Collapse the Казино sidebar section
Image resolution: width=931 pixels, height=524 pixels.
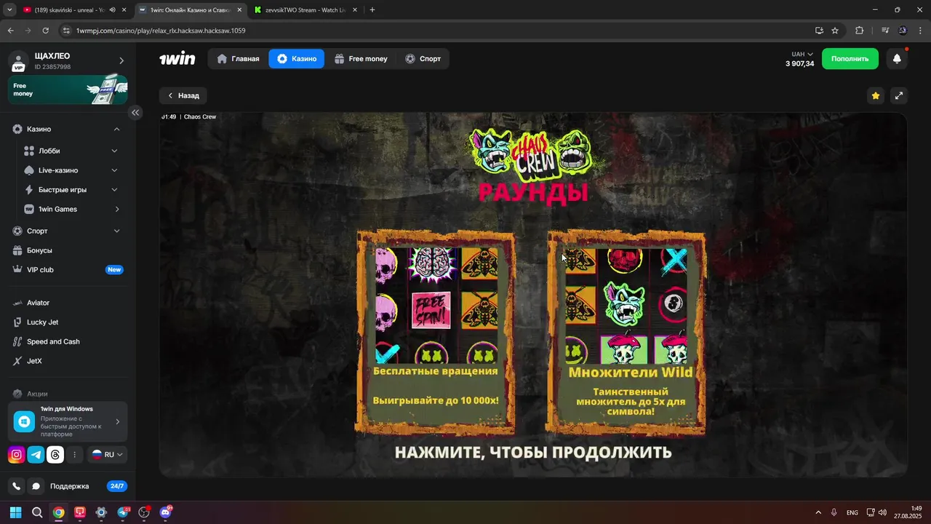coord(117,129)
